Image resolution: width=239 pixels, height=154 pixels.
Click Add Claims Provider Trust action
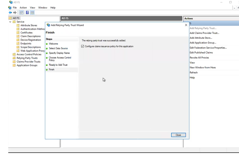tap(204, 33)
